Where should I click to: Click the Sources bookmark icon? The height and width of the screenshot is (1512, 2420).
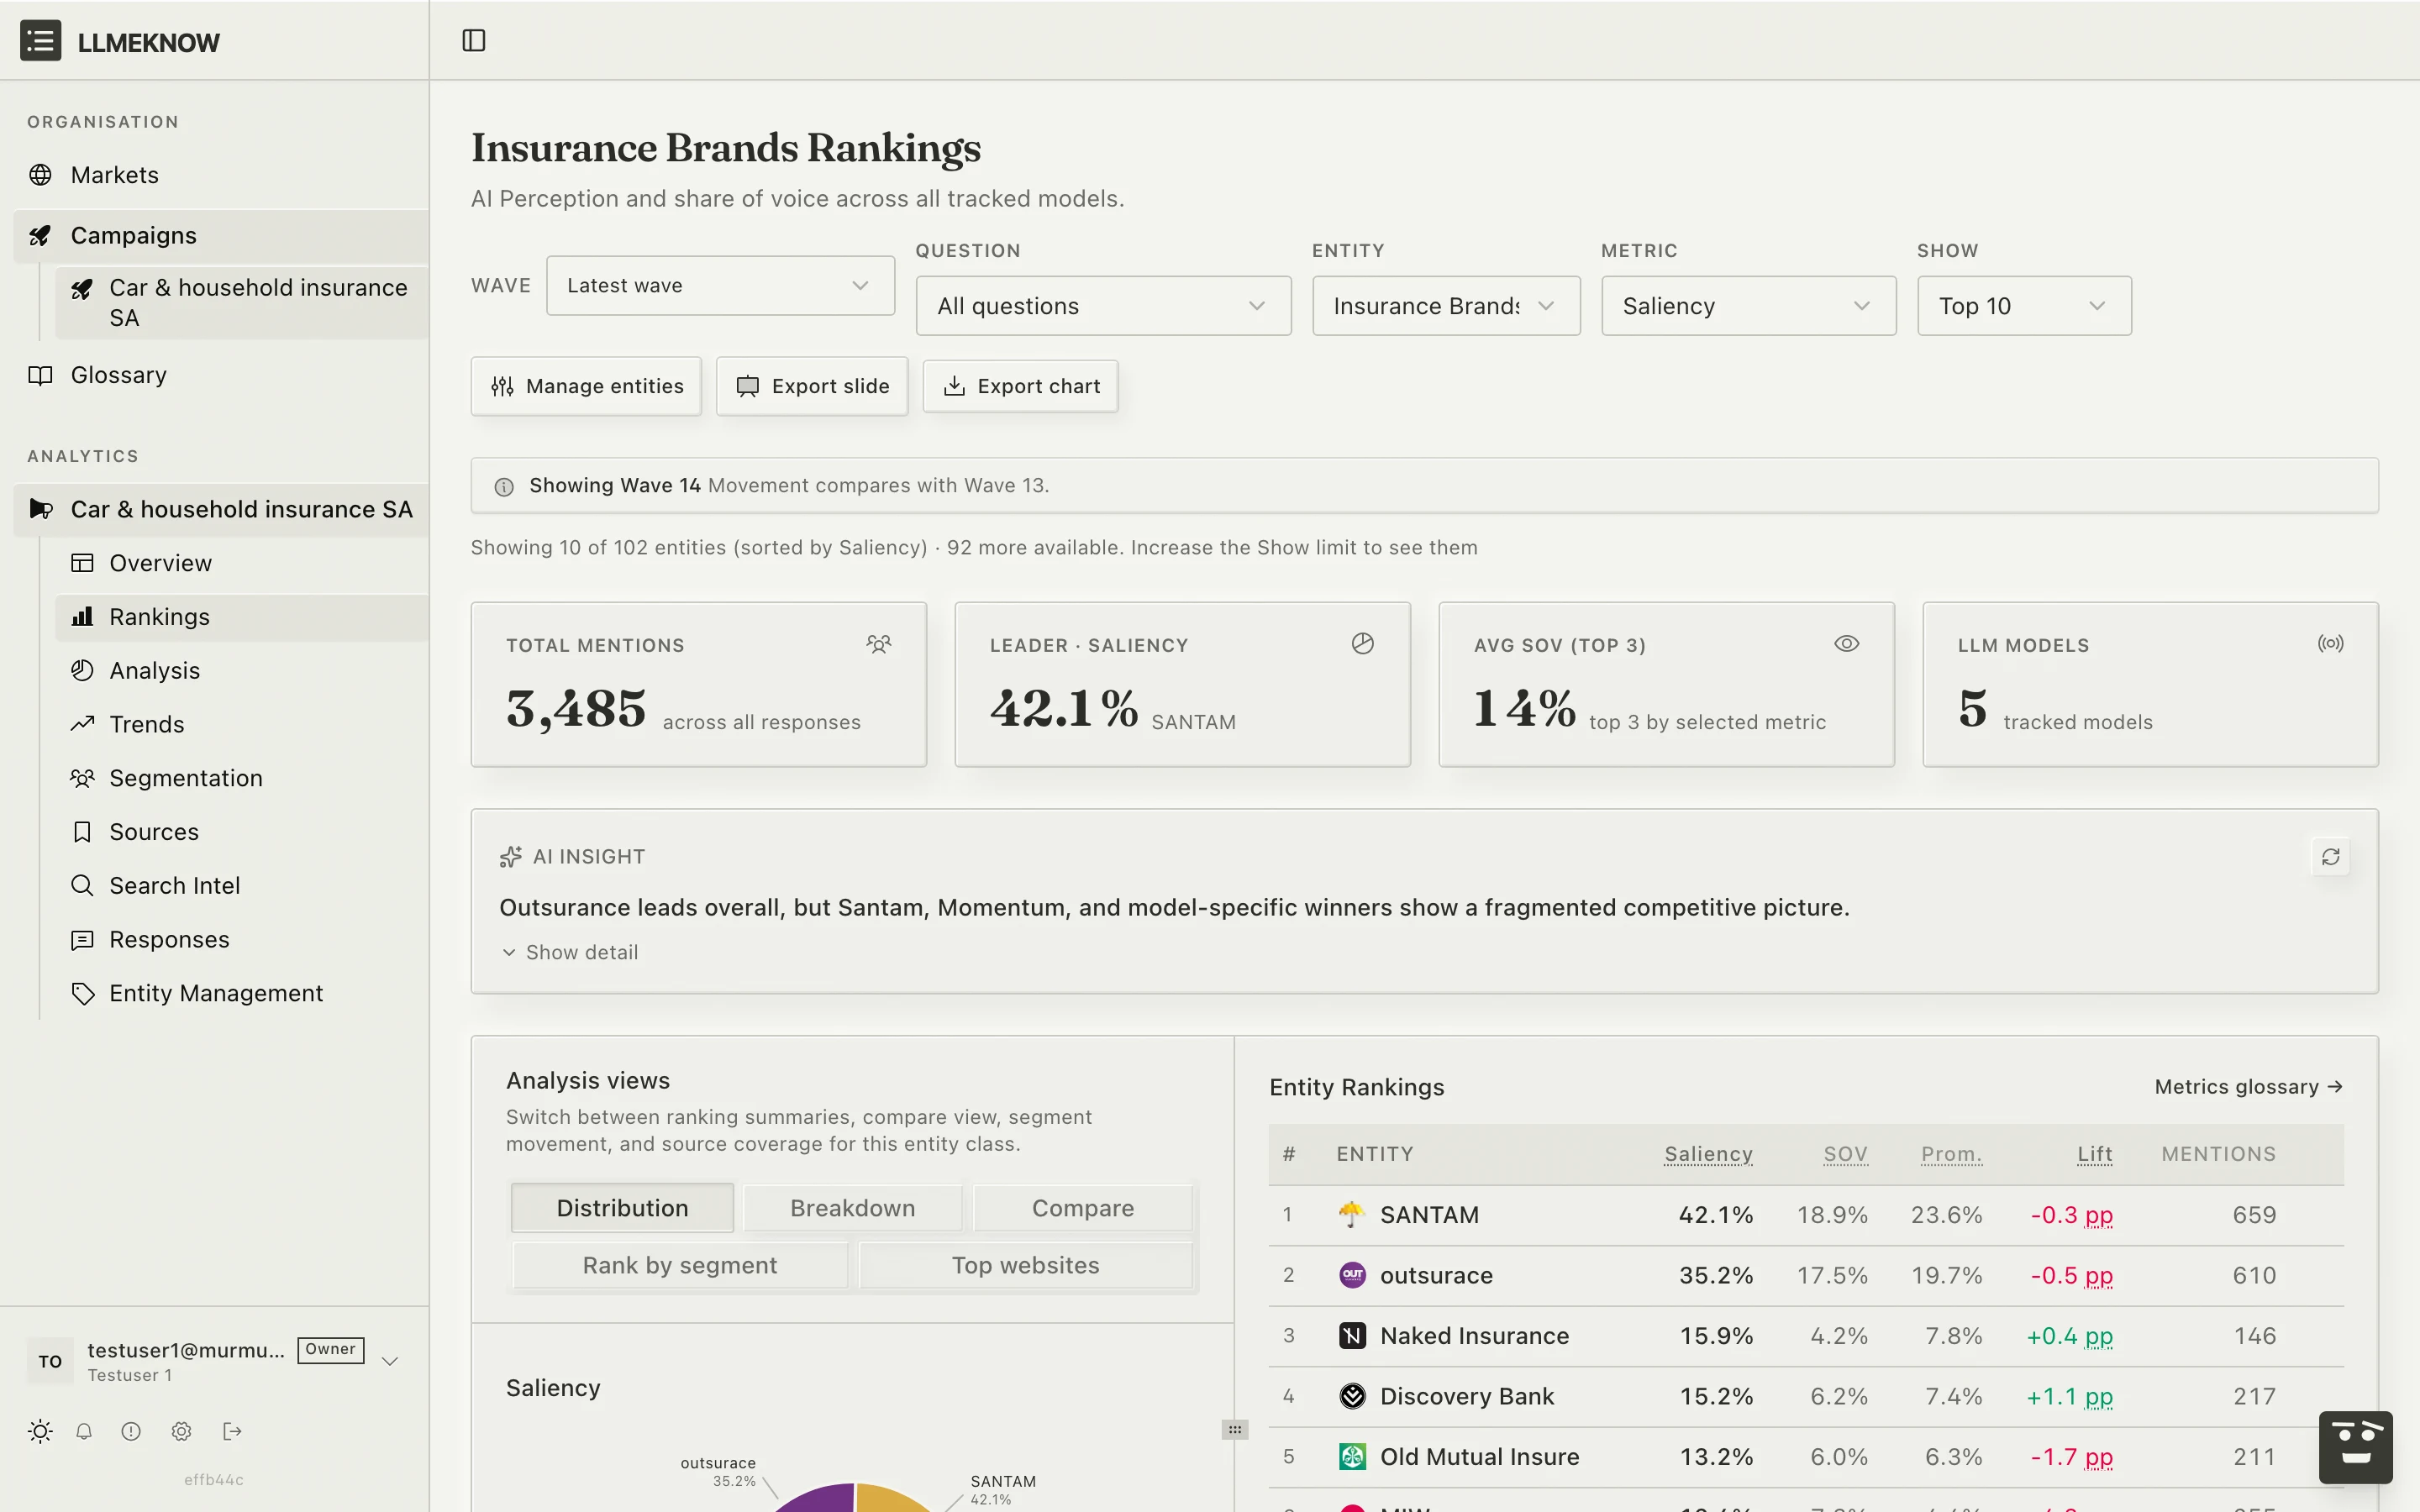(82, 832)
